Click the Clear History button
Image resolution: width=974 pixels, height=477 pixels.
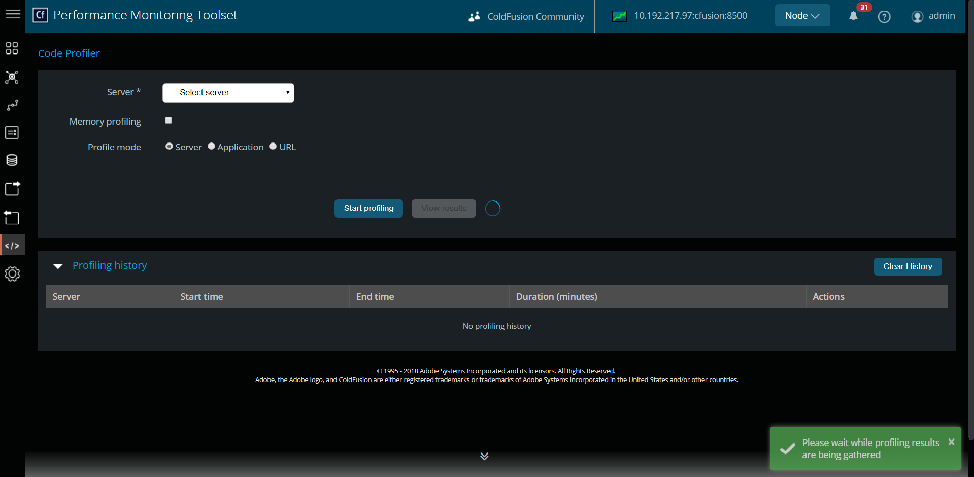(908, 267)
